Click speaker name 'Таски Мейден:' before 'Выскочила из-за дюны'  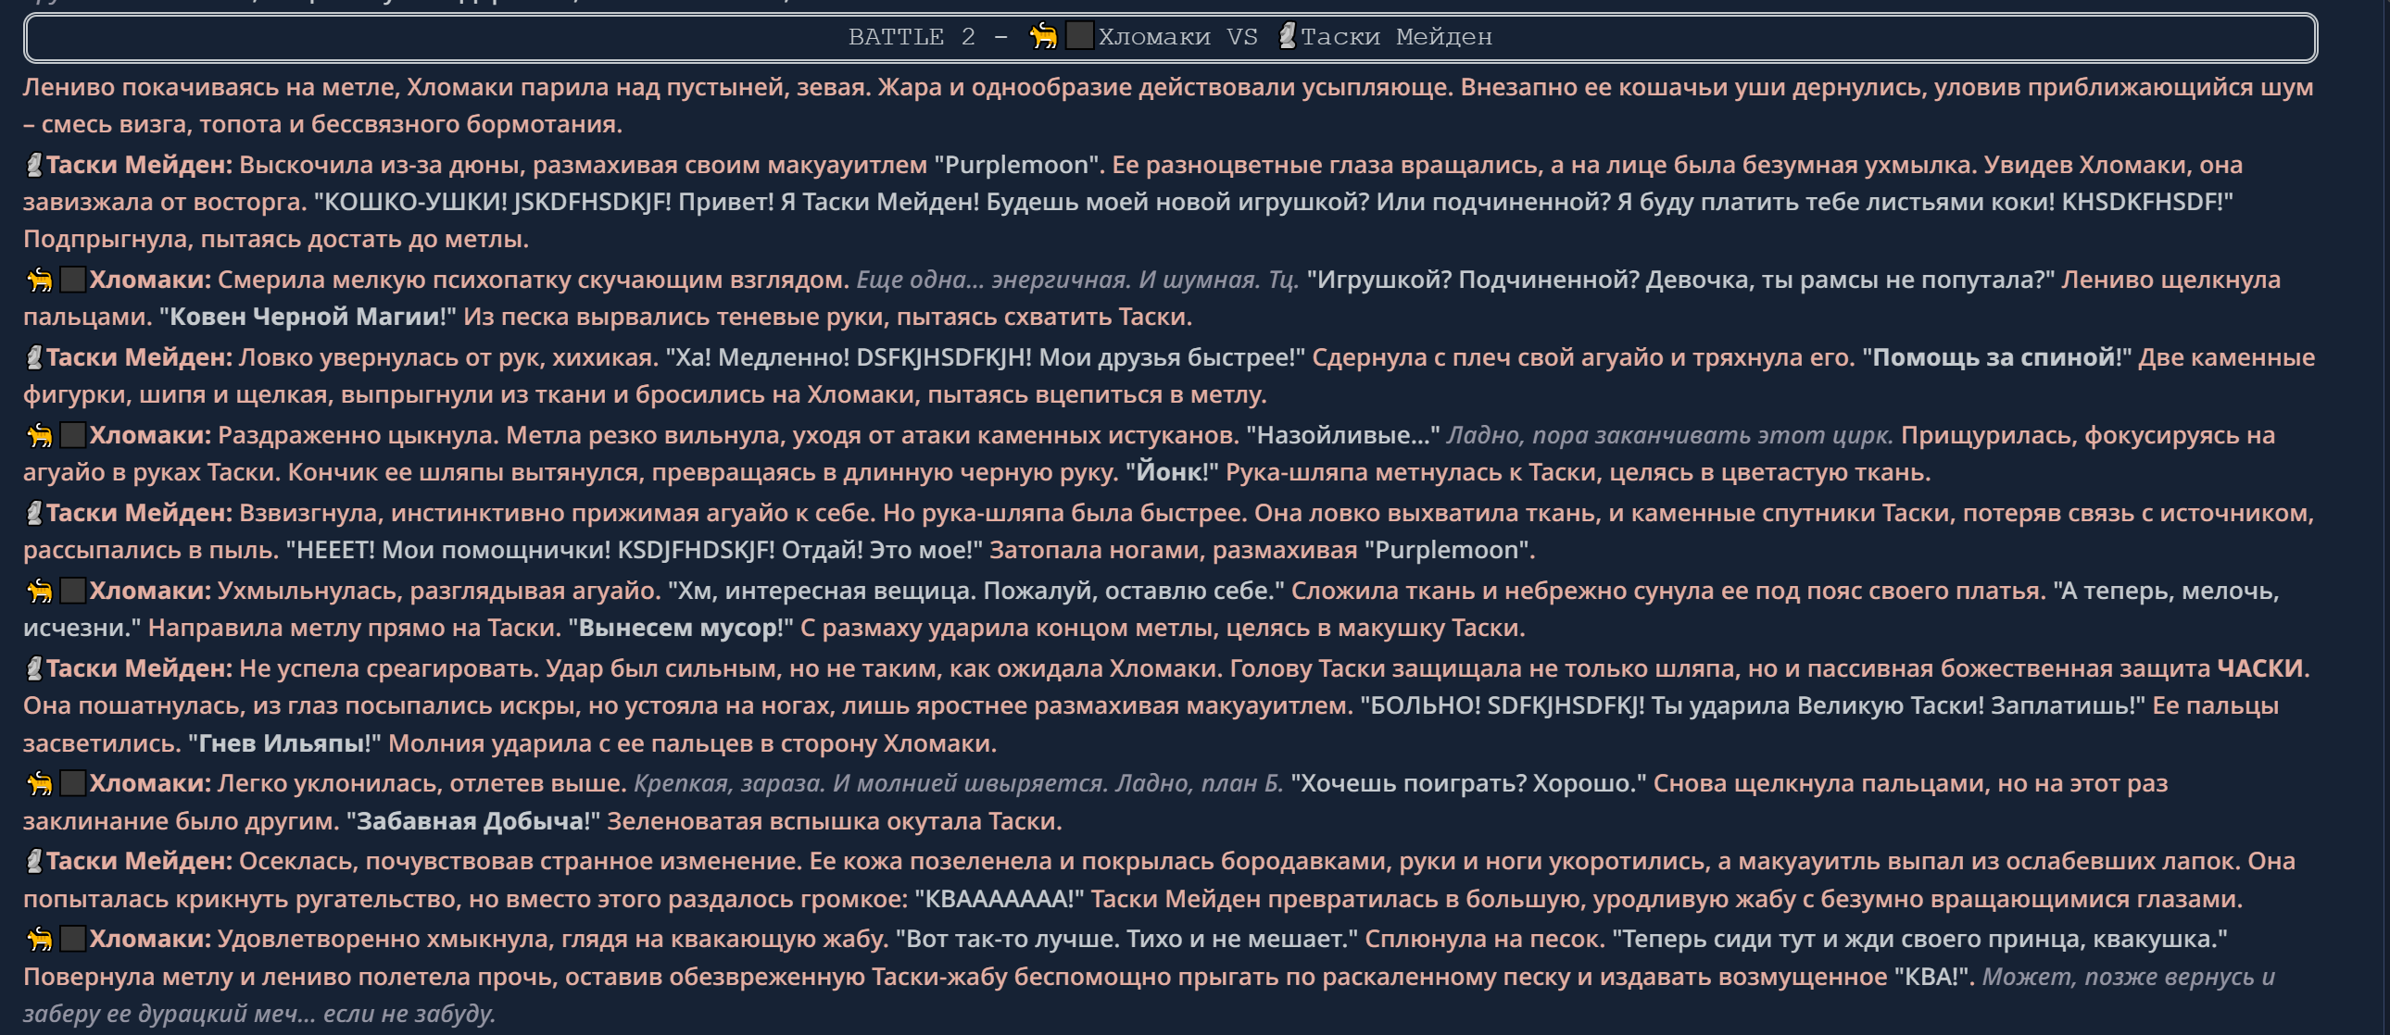click(139, 165)
